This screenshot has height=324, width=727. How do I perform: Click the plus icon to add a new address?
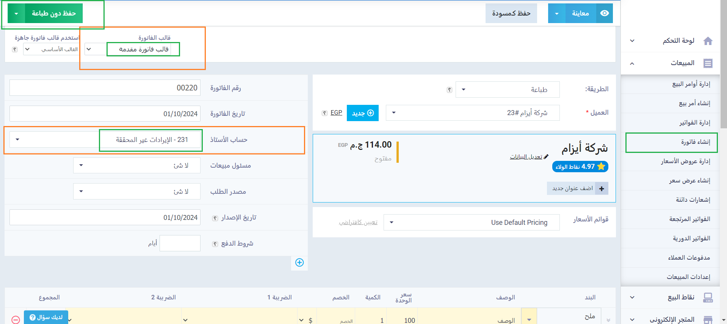pyautogui.click(x=602, y=188)
